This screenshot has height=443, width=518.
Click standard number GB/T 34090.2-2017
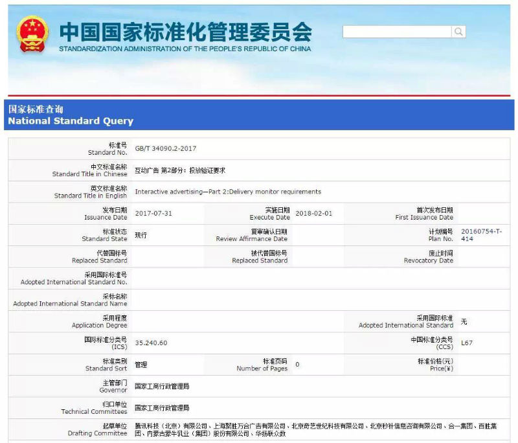(x=165, y=149)
